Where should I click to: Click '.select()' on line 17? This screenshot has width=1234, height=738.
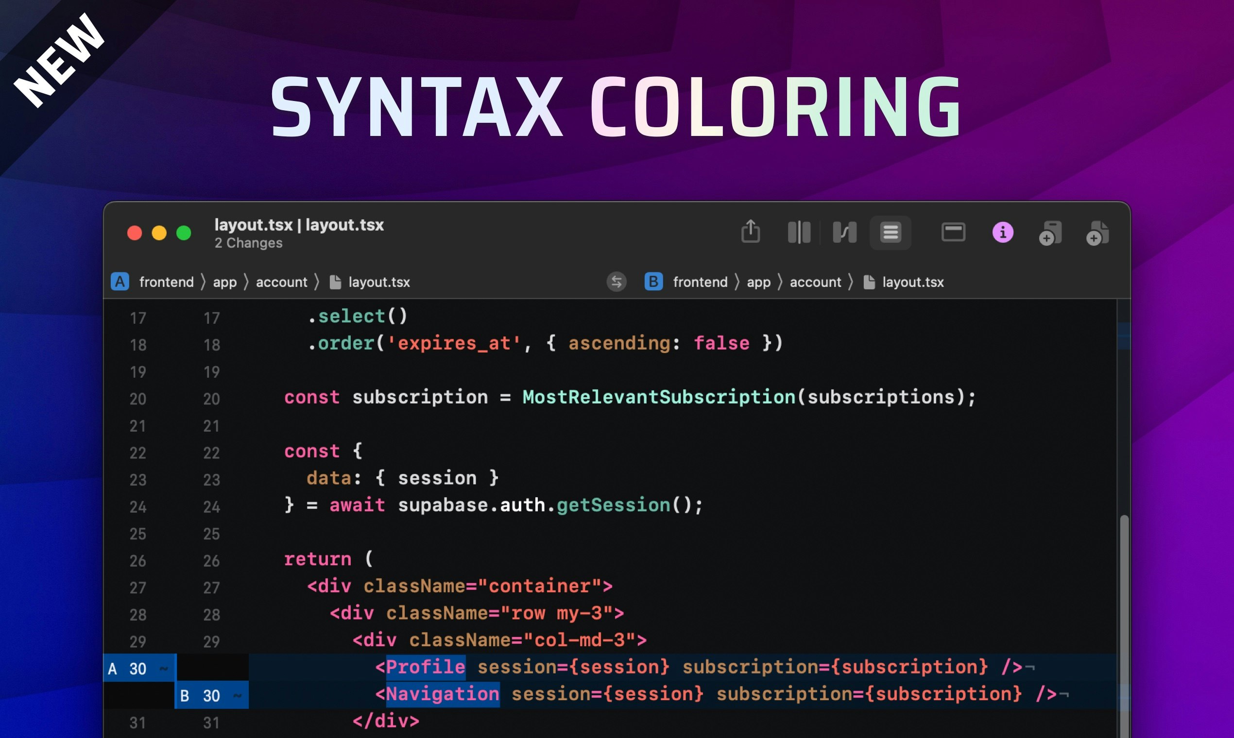click(x=358, y=316)
